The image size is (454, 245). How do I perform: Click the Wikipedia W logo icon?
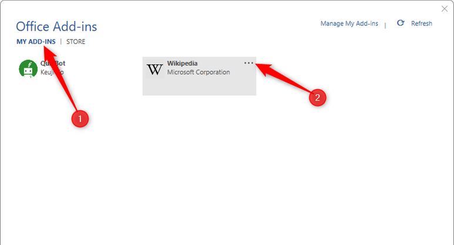tap(154, 69)
